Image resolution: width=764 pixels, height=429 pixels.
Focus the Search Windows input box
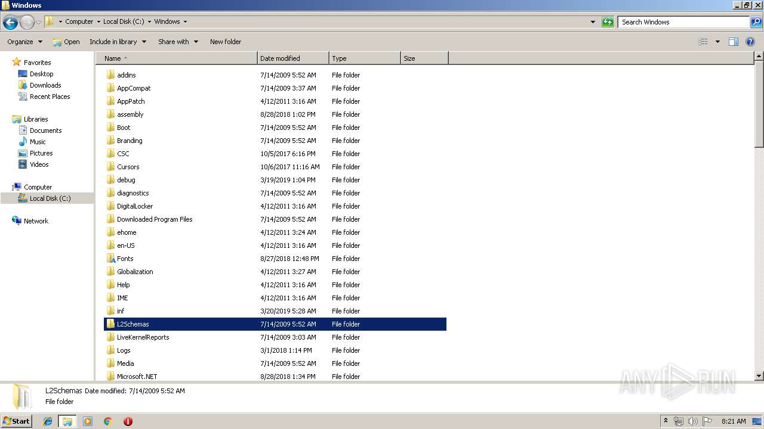pyautogui.click(x=684, y=22)
